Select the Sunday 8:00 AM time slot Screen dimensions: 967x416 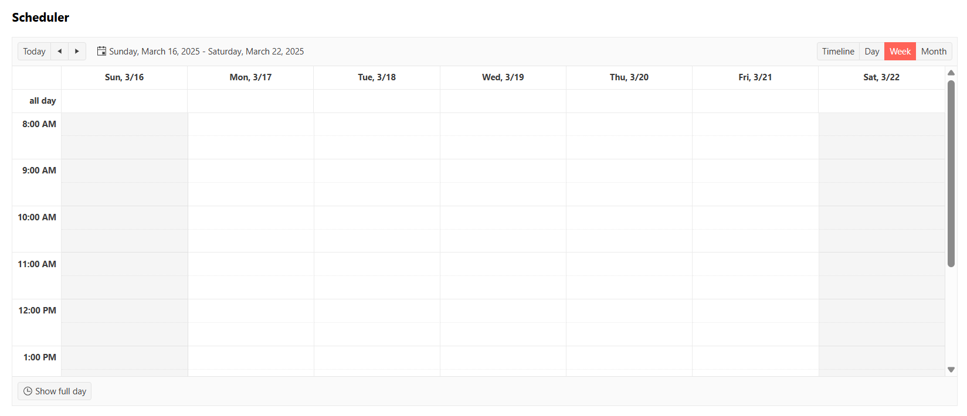click(x=124, y=124)
